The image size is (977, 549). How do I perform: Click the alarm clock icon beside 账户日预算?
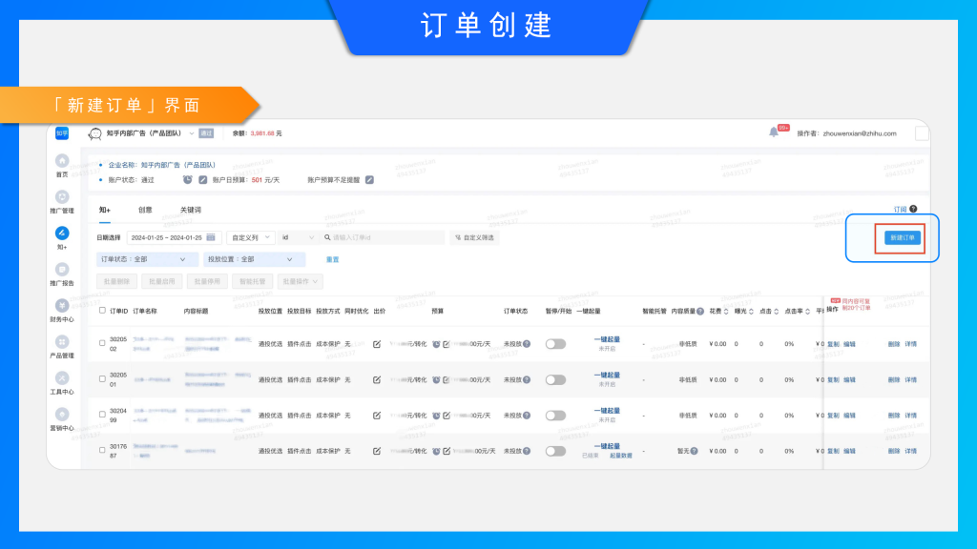tap(188, 180)
